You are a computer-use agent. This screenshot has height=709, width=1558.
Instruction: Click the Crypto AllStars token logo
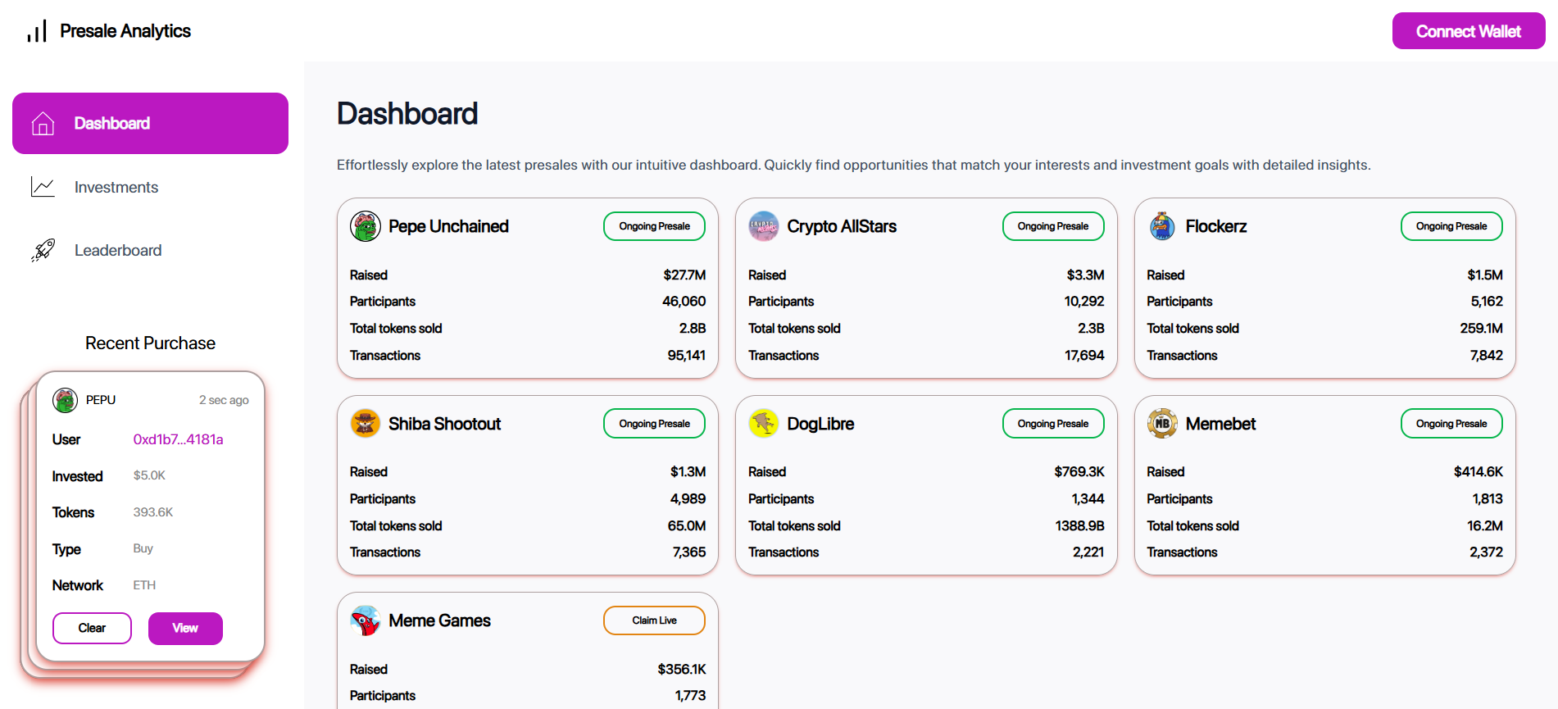[763, 226]
